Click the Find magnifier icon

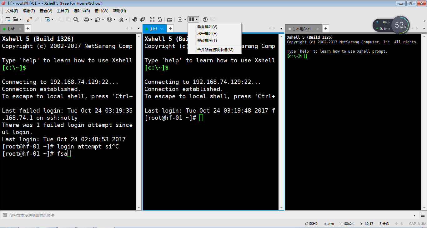point(76,19)
